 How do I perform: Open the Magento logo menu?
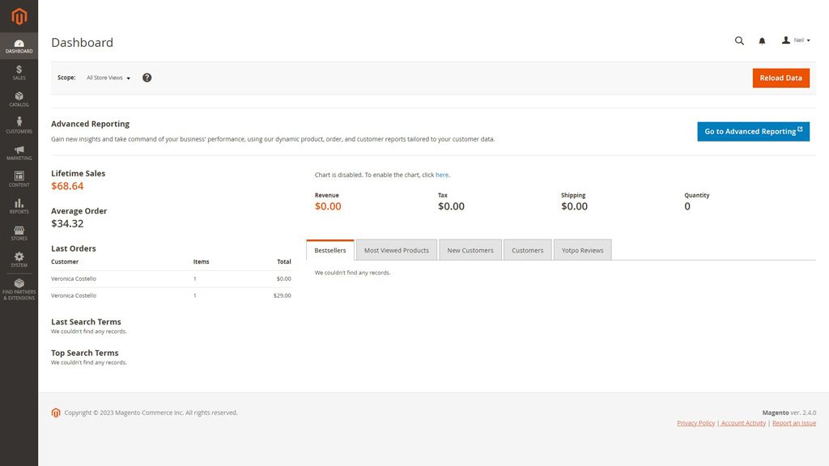(x=18, y=15)
